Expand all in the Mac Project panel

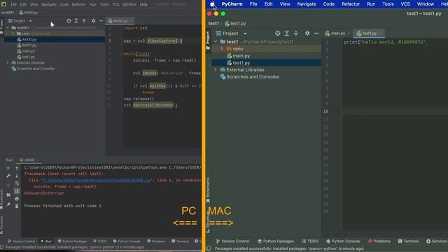(x=286, y=34)
